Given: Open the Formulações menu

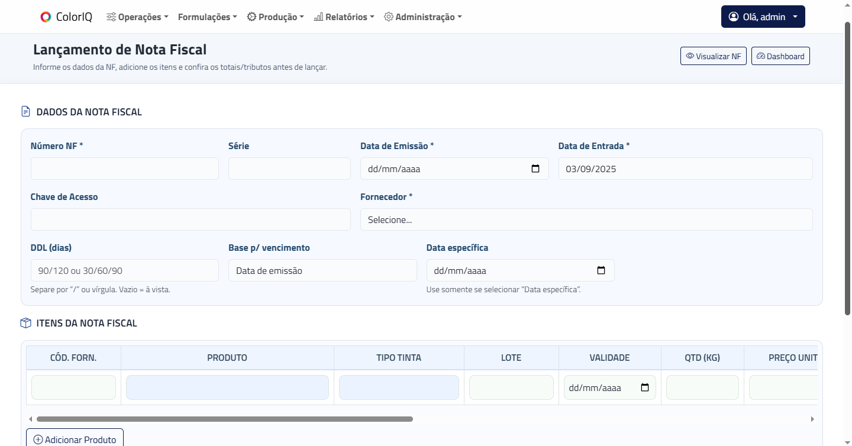Looking at the screenshot, I should pyautogui.click(x=207, y=17).
